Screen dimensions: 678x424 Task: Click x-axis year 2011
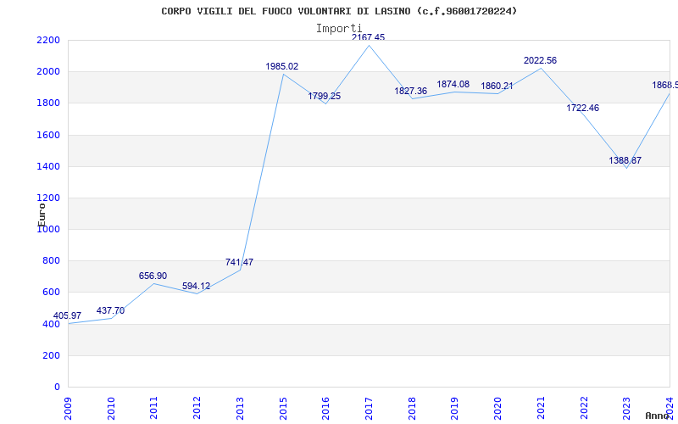[153, 409]
